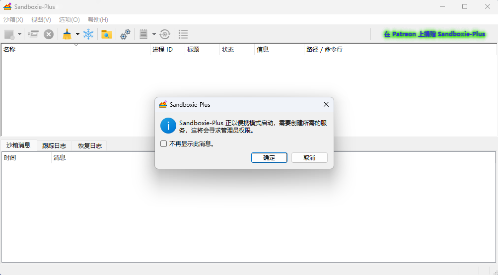Click the terminate all processes X icon
Viewport: 498px width, 275px height.
pos(49,34)
